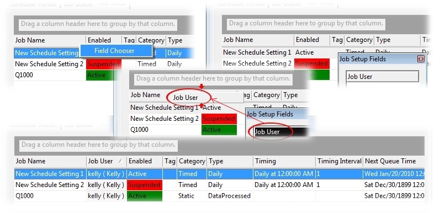Click red Suspended status cell in bottom grid
This screenshot has width=440, height=213.
pyautogui.click(x=145, y=185)
